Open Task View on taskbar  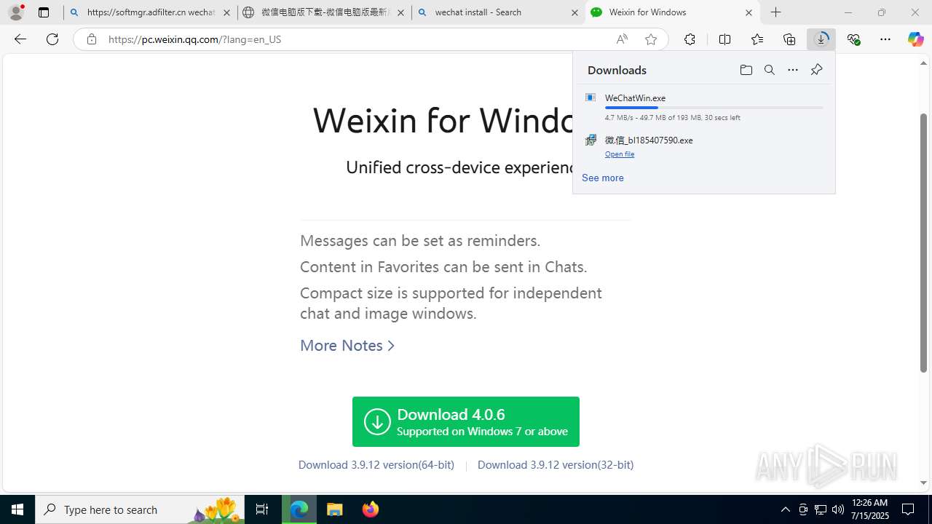pyautogui.click(x=262, y=509)
